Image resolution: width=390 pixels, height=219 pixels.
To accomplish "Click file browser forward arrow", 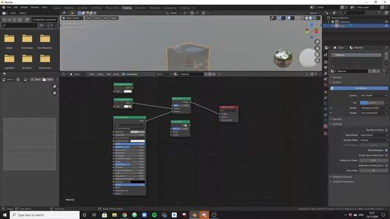I will point(10,19).
